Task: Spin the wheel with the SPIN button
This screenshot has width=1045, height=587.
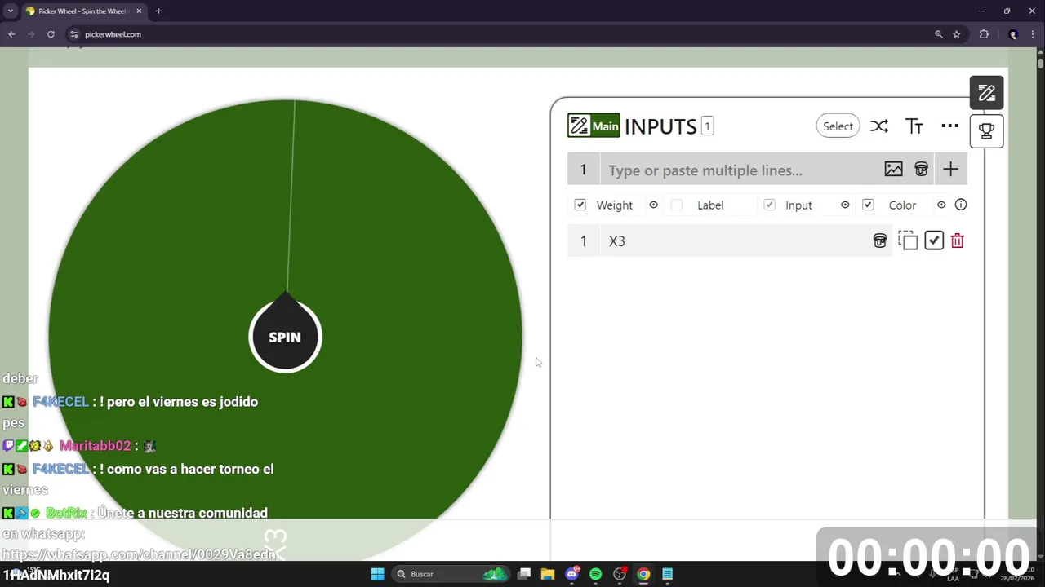Action: pyautogui.click(x=285, y=337)
